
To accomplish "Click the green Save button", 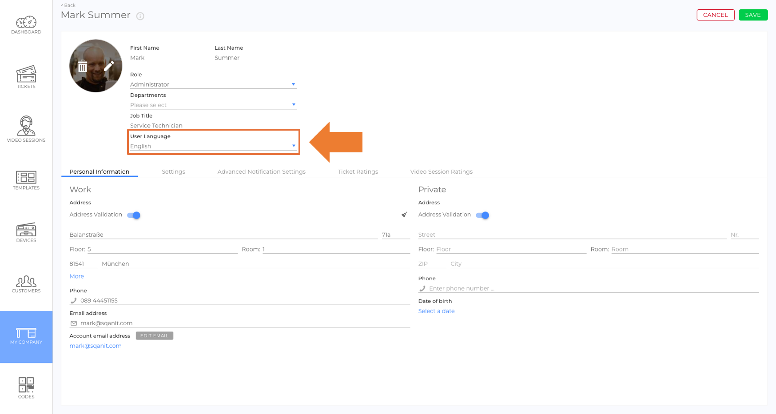I will point(753,15).
